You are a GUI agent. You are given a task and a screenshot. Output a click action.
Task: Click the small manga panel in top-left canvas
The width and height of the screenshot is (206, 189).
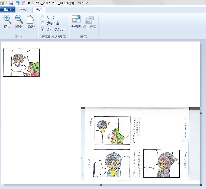point(21,63)
